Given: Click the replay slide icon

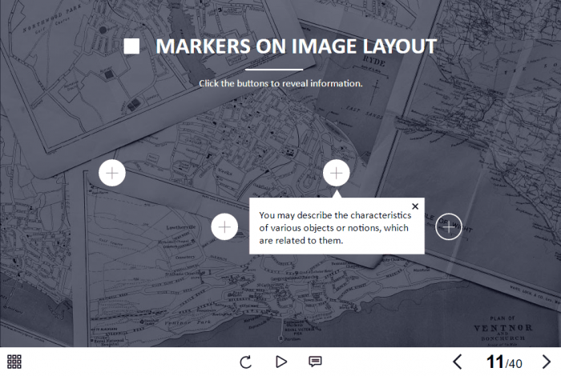Looking at the screenshot, I should pos(246,362).
